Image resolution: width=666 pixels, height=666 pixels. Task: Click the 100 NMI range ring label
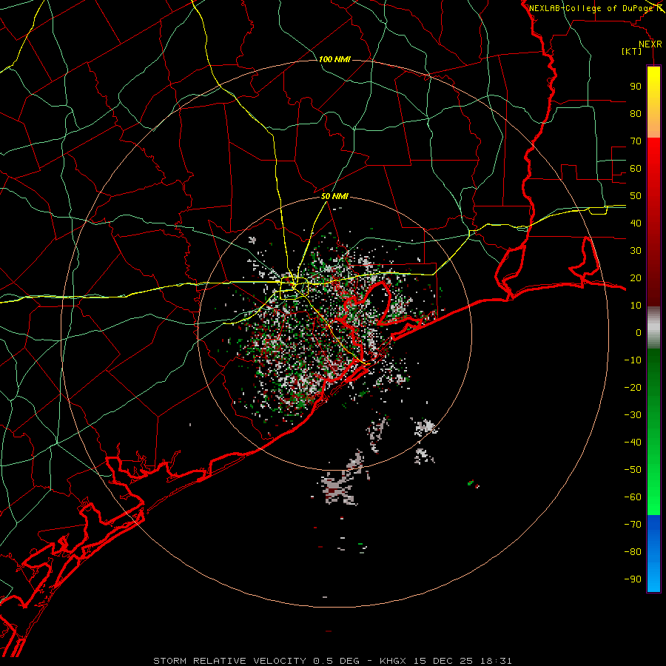point(334,59)
